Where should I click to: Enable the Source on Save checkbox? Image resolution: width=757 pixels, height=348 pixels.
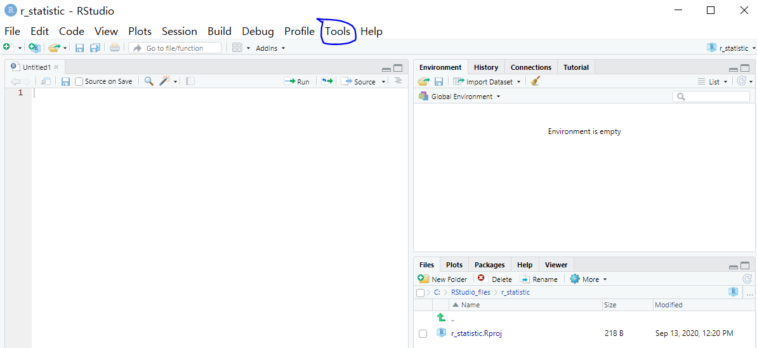[79, 82]
